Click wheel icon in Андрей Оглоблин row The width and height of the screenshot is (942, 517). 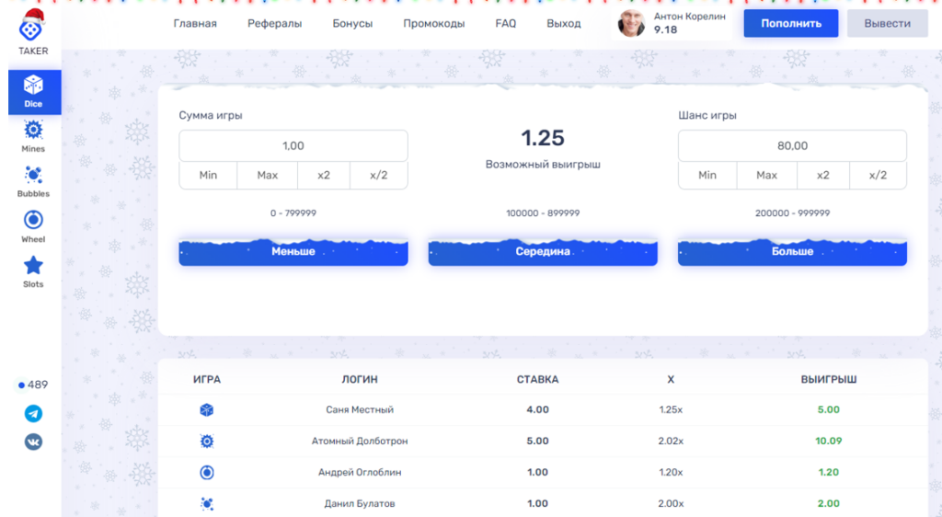(207, 473)
